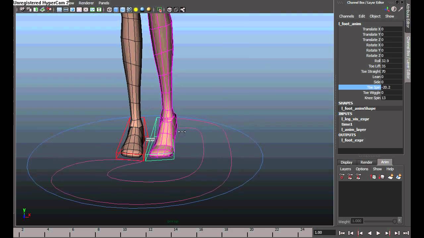Click the channel box hyperbolic arrow icon
This screenshot has width=424, height=238.
click(x=400, y=9)
